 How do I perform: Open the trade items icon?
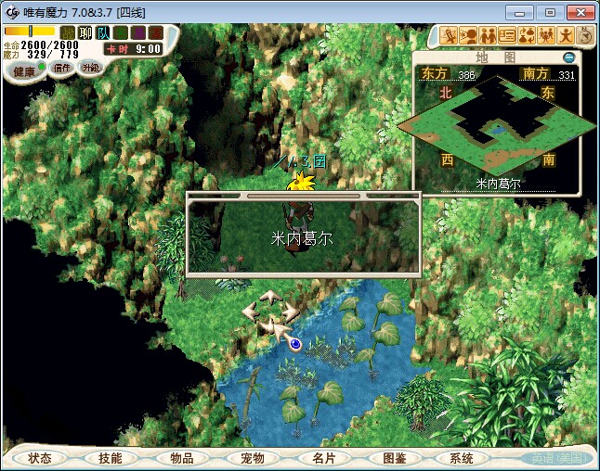click(528, 35)
